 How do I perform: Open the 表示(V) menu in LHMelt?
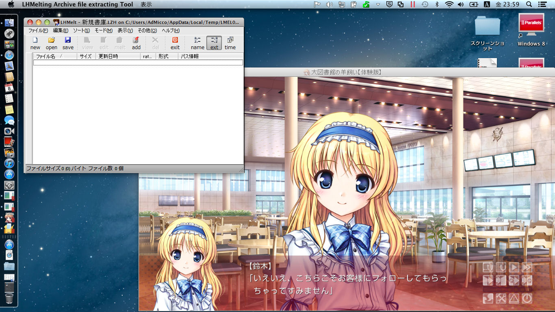125,30
